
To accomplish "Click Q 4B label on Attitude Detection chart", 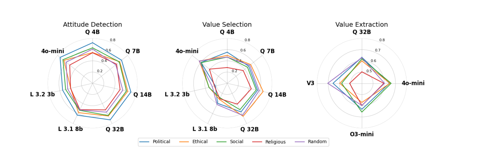I will [x=92, y=32].
